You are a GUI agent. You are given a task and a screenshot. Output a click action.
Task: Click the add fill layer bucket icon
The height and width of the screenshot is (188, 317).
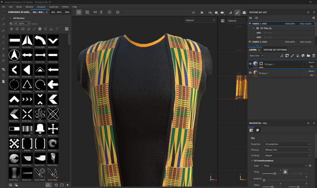pos(298,56)
